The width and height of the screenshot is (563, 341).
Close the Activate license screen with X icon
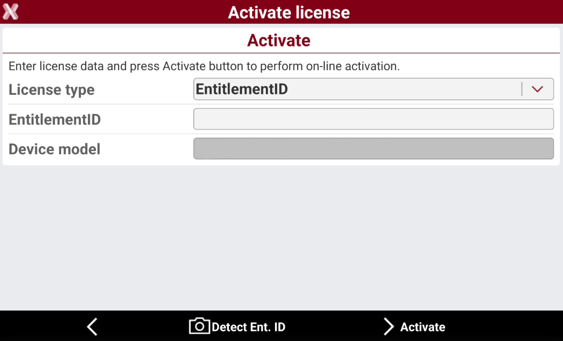11,12
